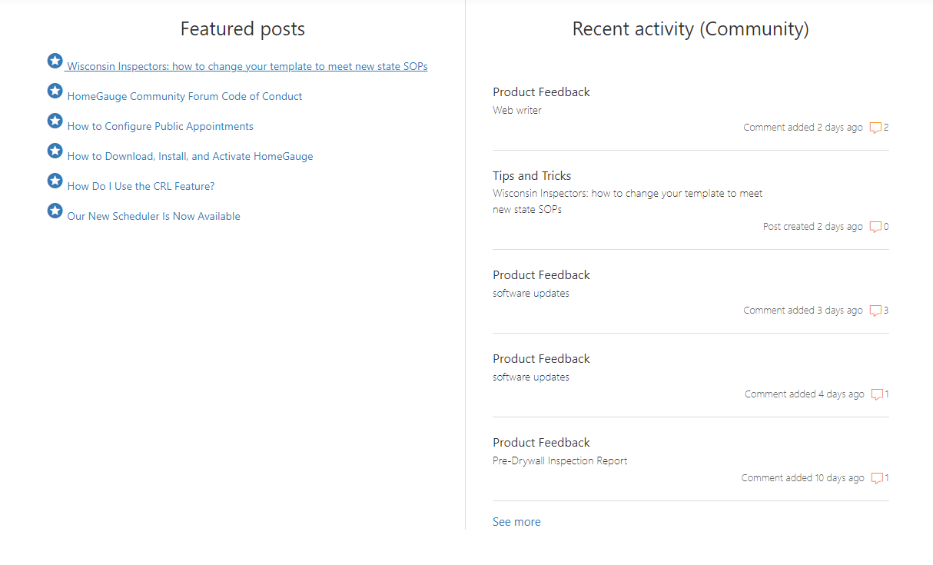The image size is (933, 565).
Task: Click comment bubble icon for Web writer
Action: 875,128
